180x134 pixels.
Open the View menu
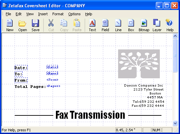point(30,14)
